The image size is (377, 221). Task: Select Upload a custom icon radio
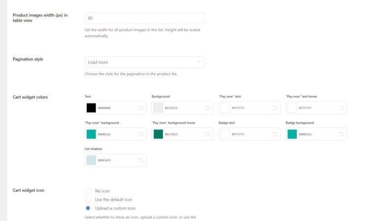coord(88,208)
